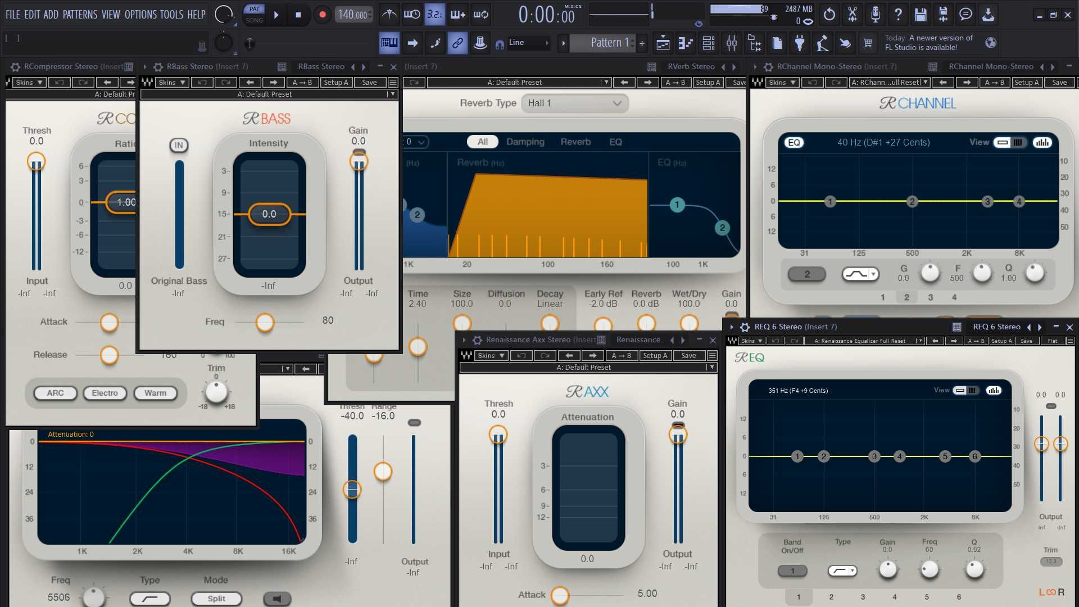Open the RBass A: Default Preset dropdown
This screenshot has width=1079, height=607.
pyautogui.click(x=269, y=94)
